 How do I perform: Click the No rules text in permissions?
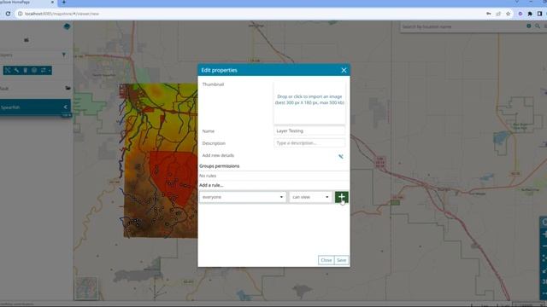[208, 176]
